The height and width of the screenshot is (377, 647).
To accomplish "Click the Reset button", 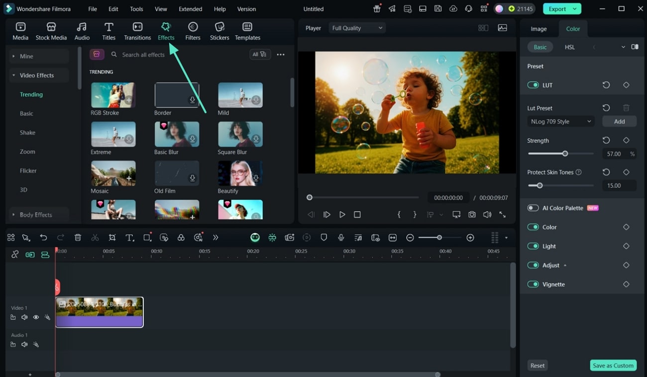I will pyautogui.click(x=538, y=366).
